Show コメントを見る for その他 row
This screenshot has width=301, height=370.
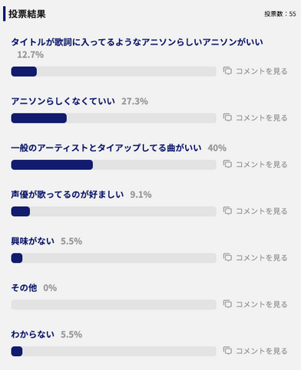click(x=261, y=304)
